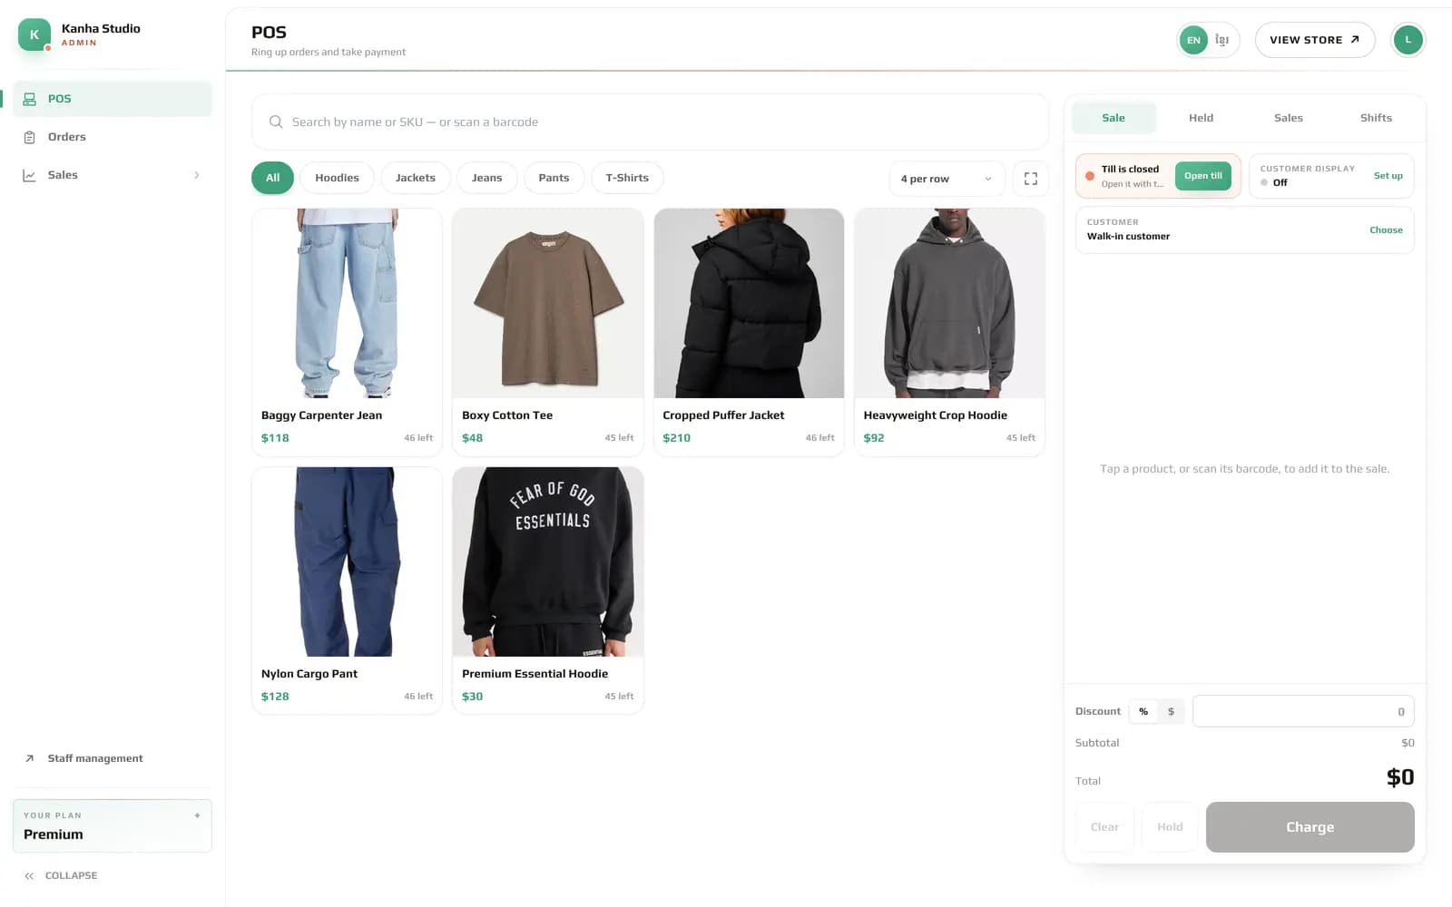This screenshot has width=1452, height=907.
Task: Click VIEW STORE button
Action: point(1314,40)
